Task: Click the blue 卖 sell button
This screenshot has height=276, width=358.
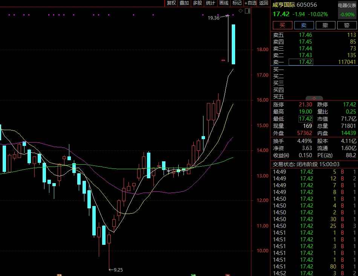Action: (304, 25)
